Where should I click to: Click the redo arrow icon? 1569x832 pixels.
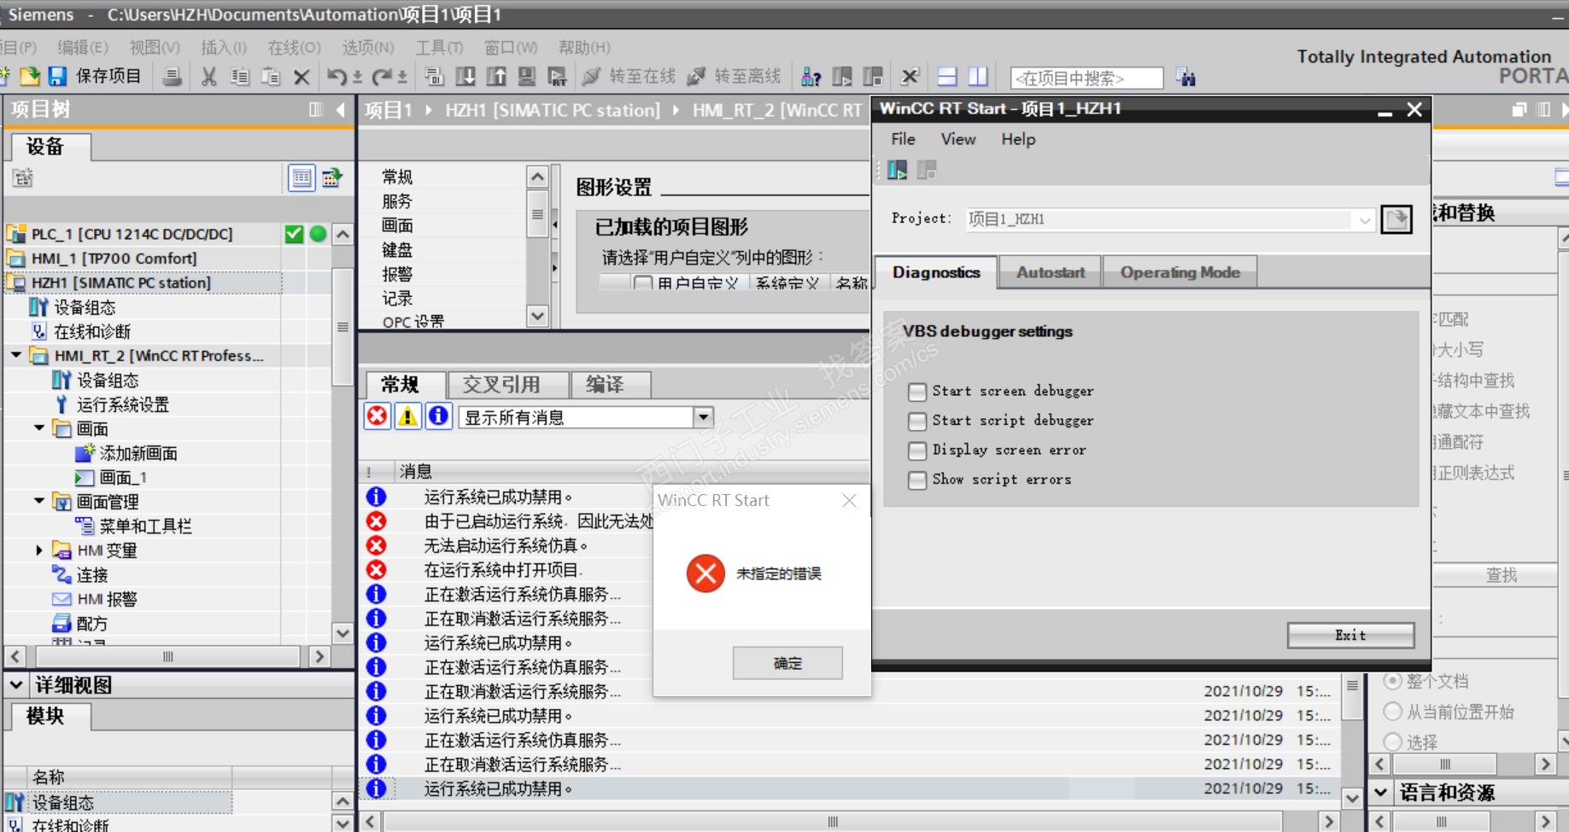click(381, 77)
